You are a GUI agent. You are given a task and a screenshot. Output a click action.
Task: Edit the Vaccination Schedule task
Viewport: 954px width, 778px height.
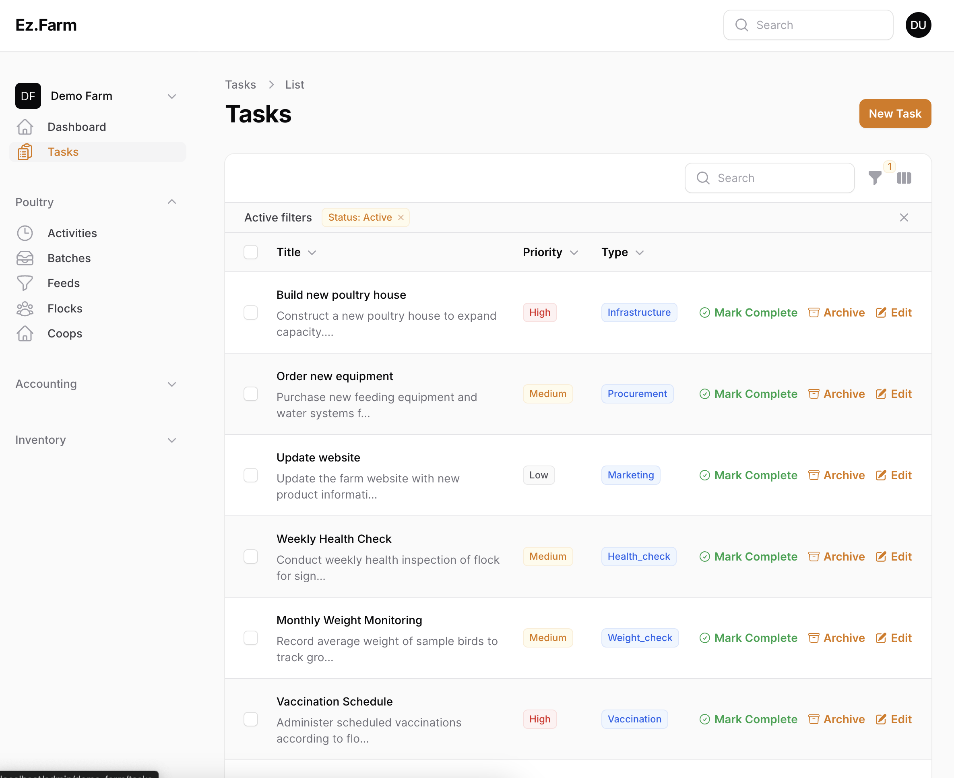point(894,719)
